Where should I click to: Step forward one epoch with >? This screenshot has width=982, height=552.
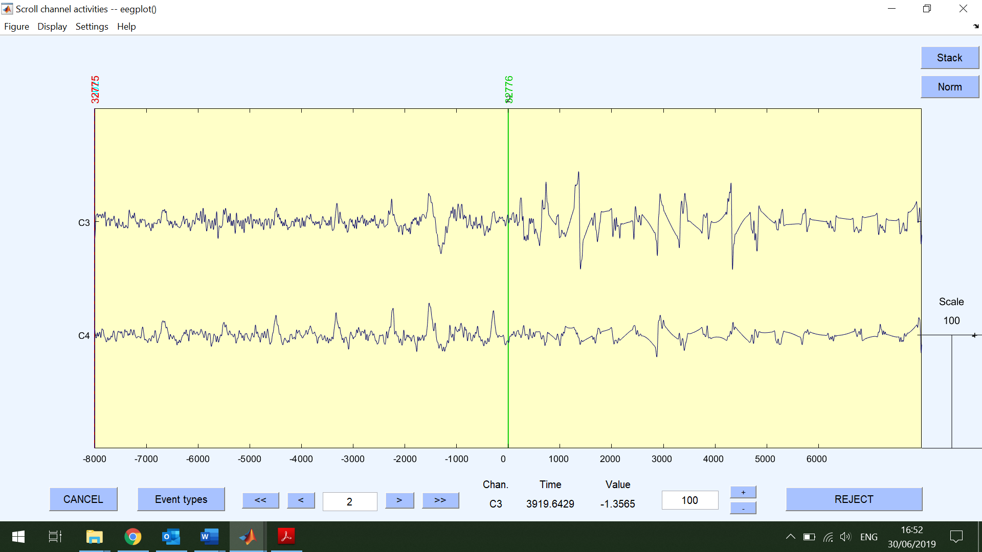click(399, 500)
